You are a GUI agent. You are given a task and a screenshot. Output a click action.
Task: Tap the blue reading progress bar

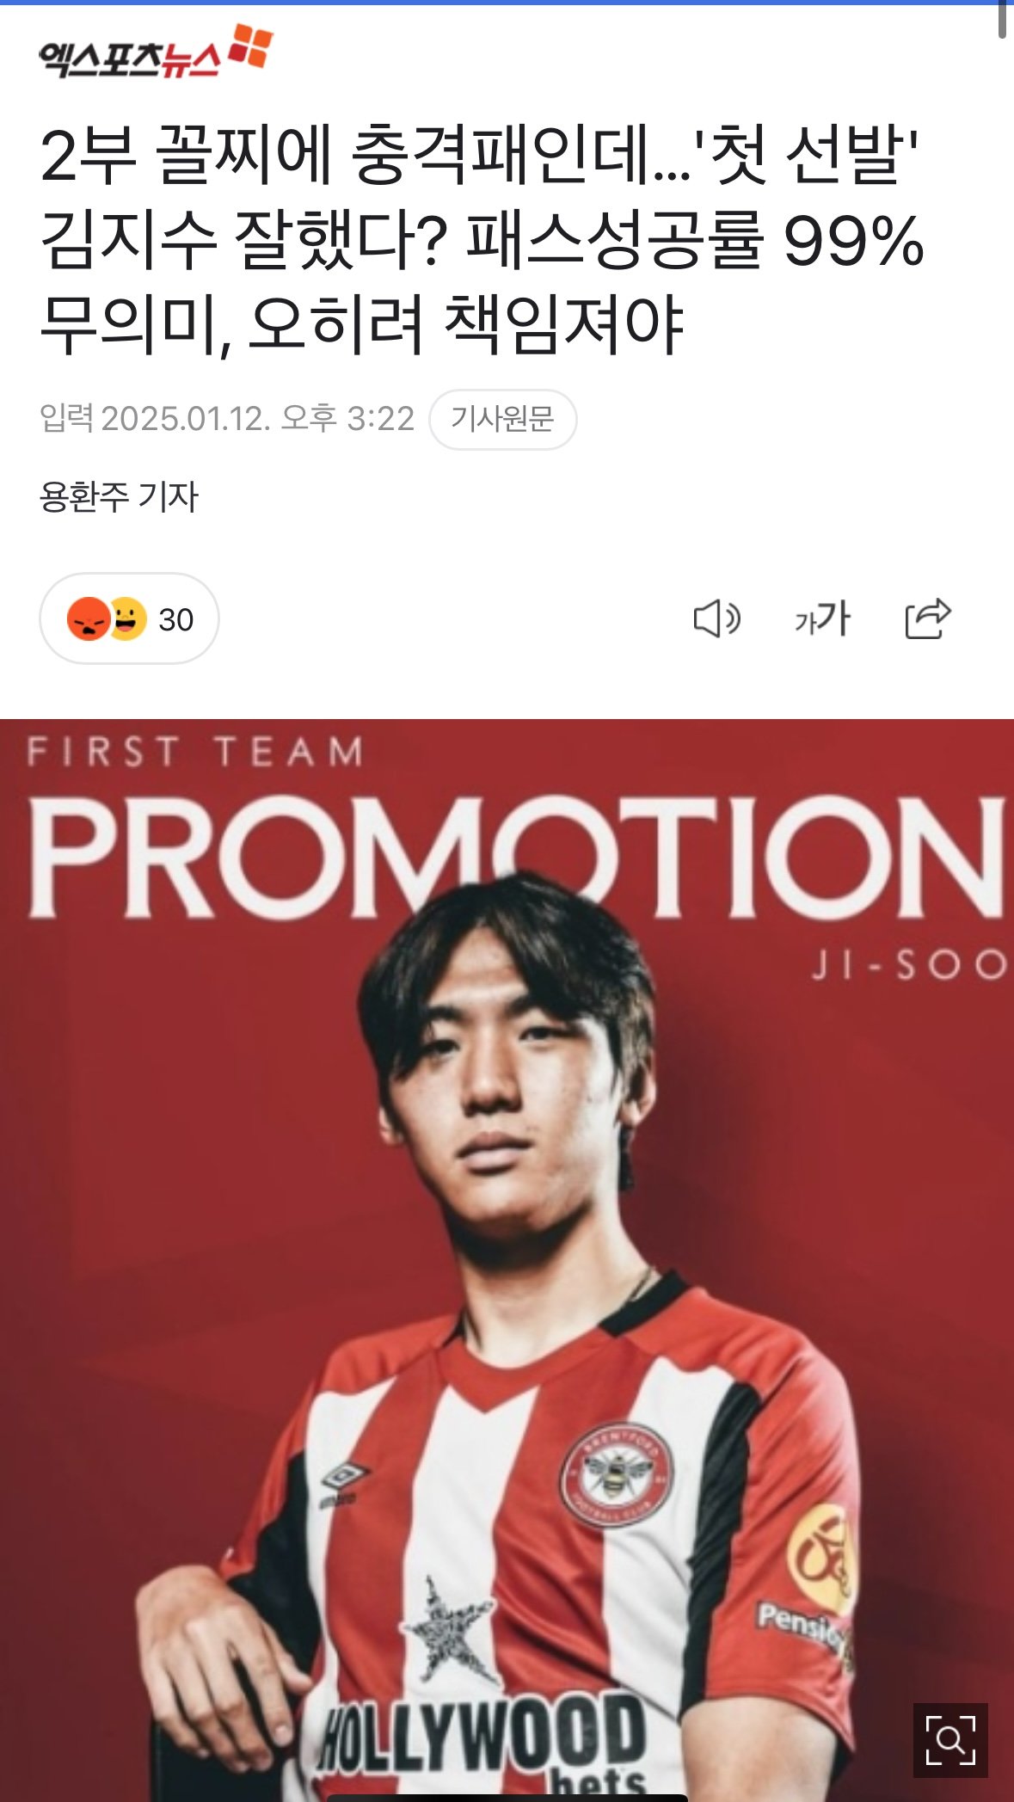tap(507, 3)
